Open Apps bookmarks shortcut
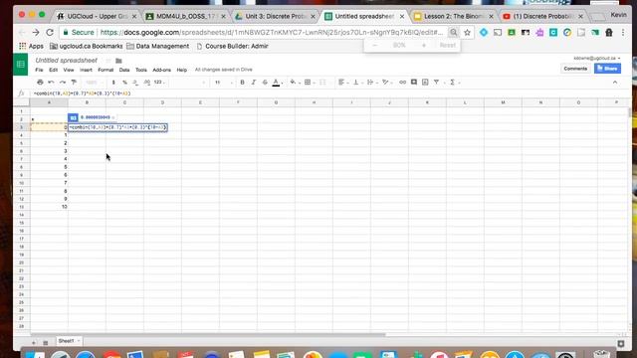Viewport: 637px width, 358px height. 31,47
